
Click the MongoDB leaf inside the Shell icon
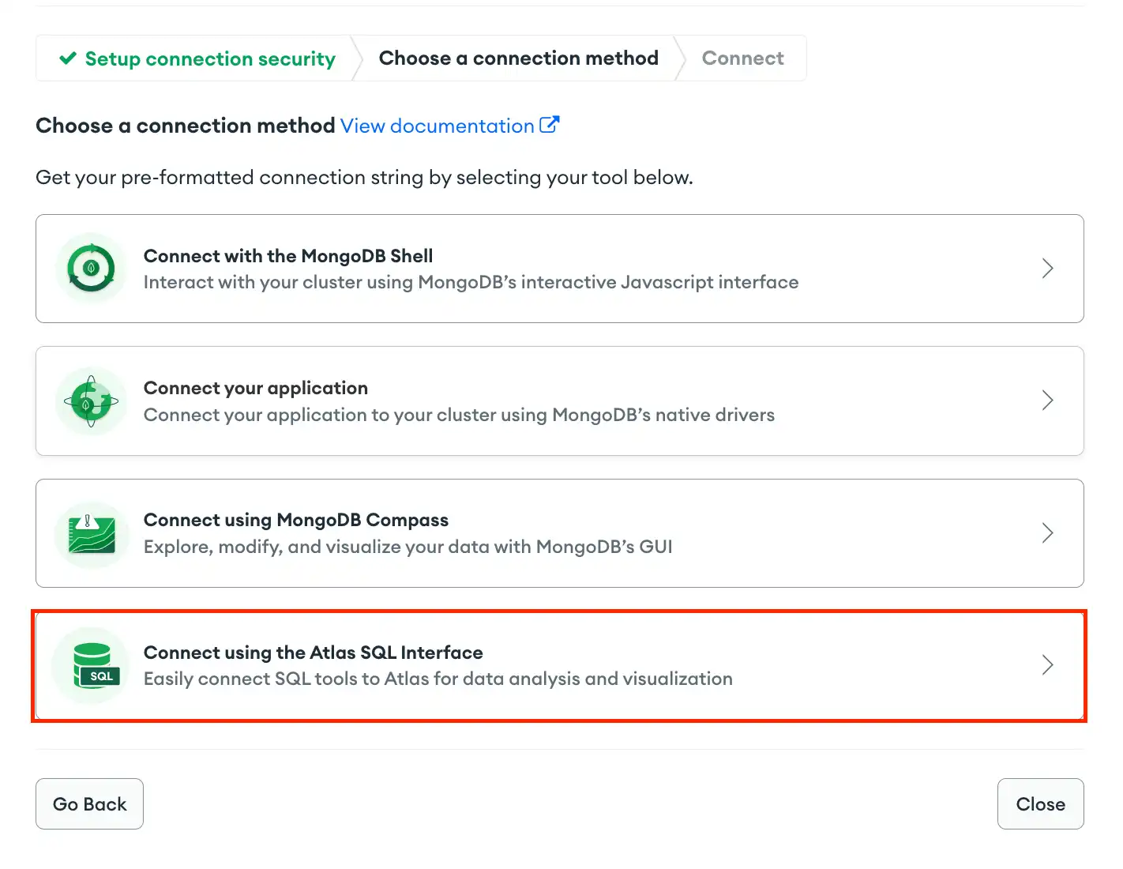(x=90, y=268)
